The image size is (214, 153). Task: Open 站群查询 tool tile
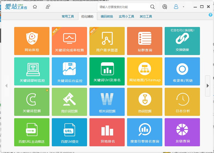145,41
